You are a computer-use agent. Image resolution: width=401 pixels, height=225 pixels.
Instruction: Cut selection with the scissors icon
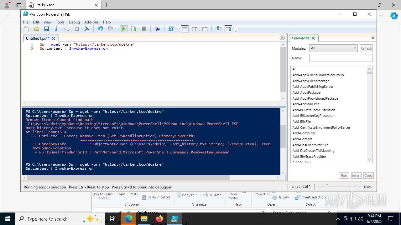point(57,29)
